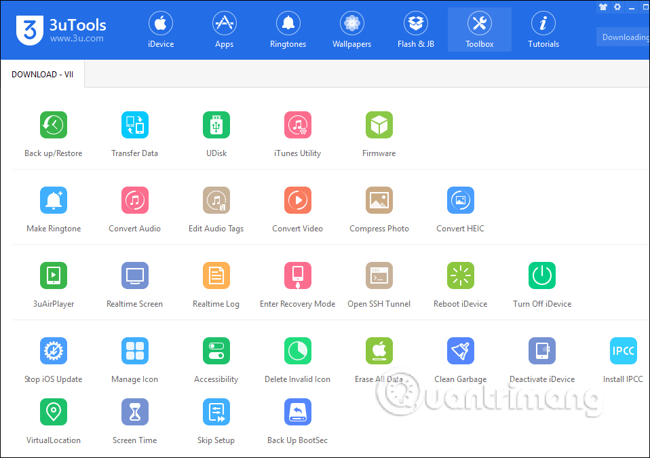Open the Back up/Restore tool
The height and width of the screenshot is (458, 650).
click(x=54, y=125)
